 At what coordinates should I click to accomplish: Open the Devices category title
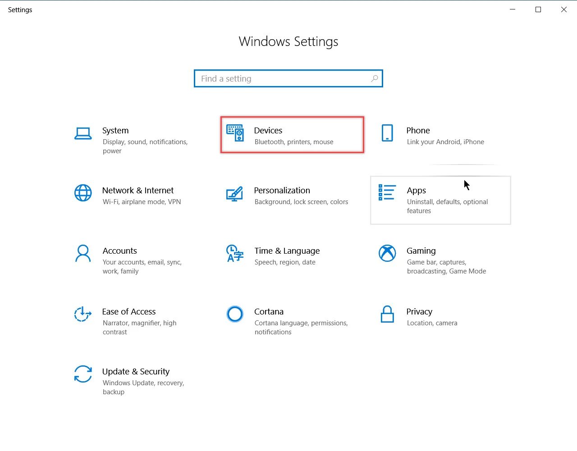[x=268, y=130]
